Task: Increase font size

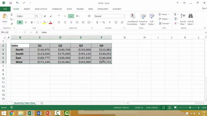Action: coord(45,16)
